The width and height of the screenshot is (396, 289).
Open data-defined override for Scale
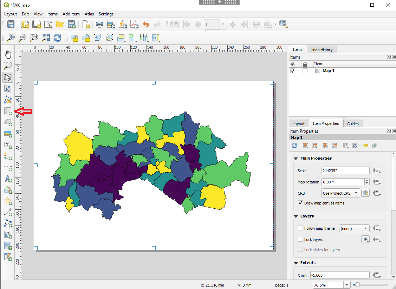(x=377, y=171)
